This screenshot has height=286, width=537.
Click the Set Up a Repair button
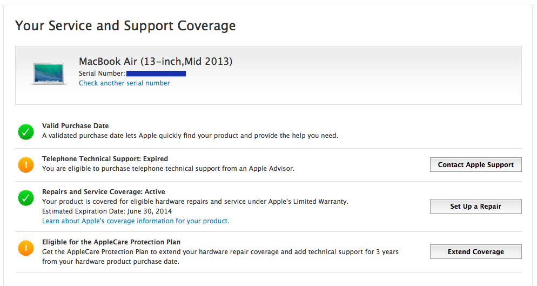pyautogui.click(x=476, y=206)
